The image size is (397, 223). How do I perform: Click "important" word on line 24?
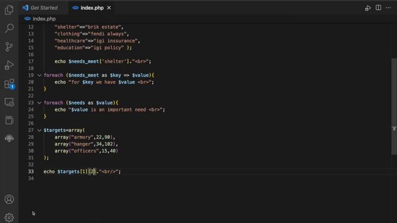(120, 110)
